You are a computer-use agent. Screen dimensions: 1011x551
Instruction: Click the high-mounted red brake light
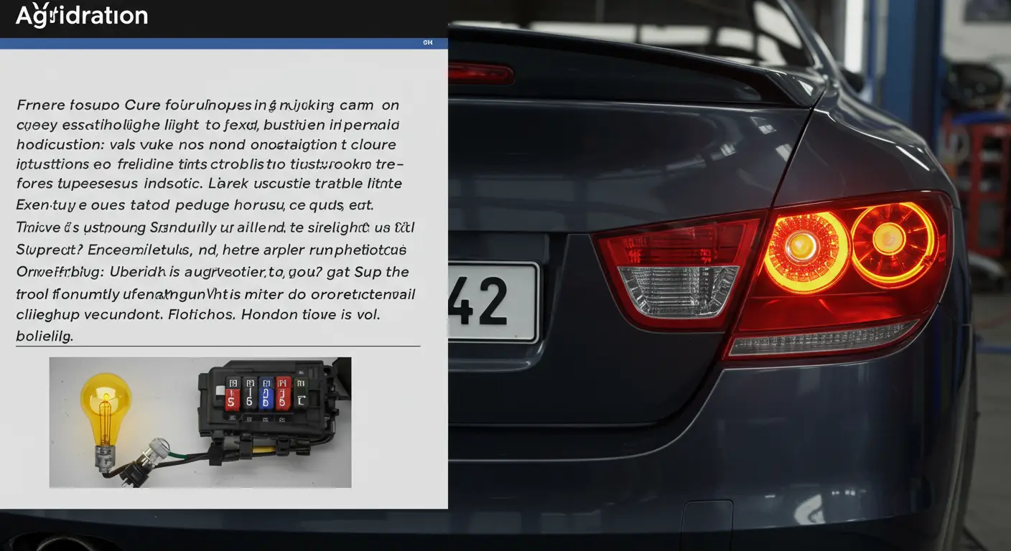click(480, 73)
